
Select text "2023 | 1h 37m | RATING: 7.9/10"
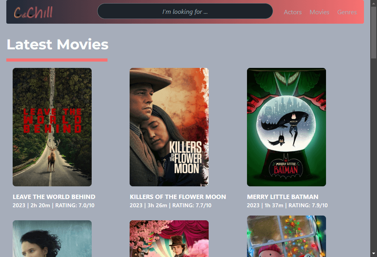tap(287, 205)
